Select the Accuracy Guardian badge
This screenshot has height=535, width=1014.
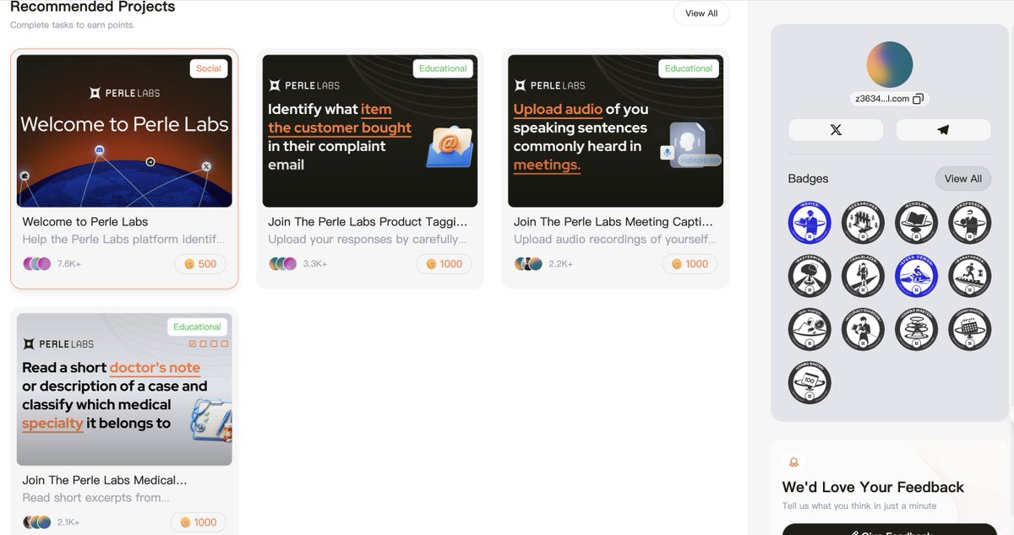pos(863,329)
